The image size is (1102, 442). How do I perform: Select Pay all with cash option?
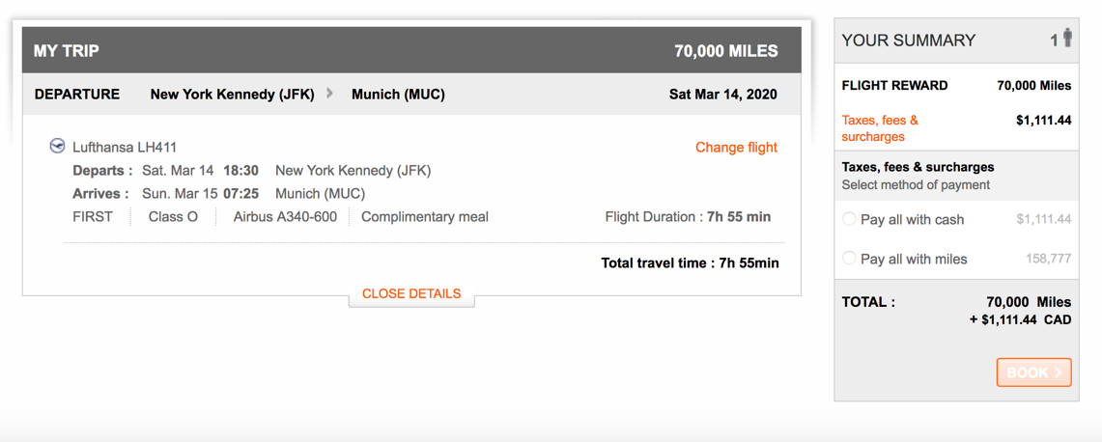pyautogui.click(x=849, y=219)
